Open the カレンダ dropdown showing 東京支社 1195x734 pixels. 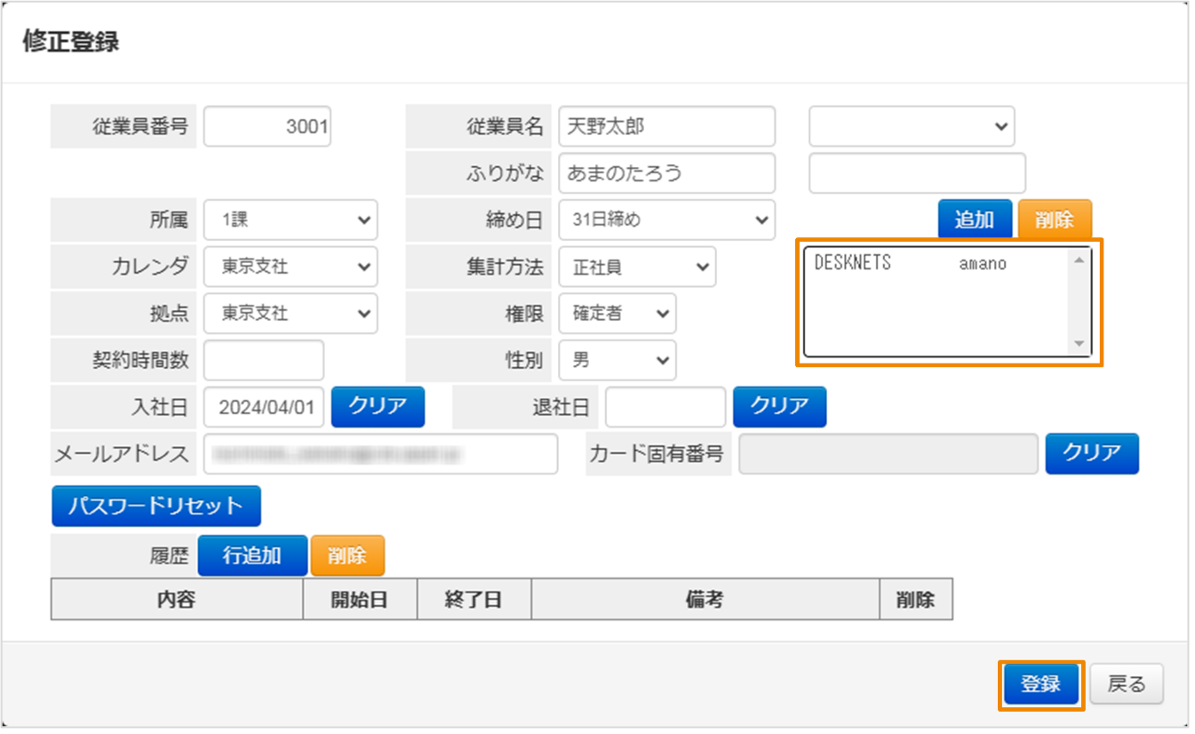coord(291,267)
